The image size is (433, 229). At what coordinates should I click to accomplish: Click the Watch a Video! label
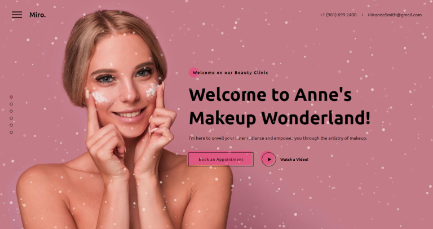click(x=294, y=160)
